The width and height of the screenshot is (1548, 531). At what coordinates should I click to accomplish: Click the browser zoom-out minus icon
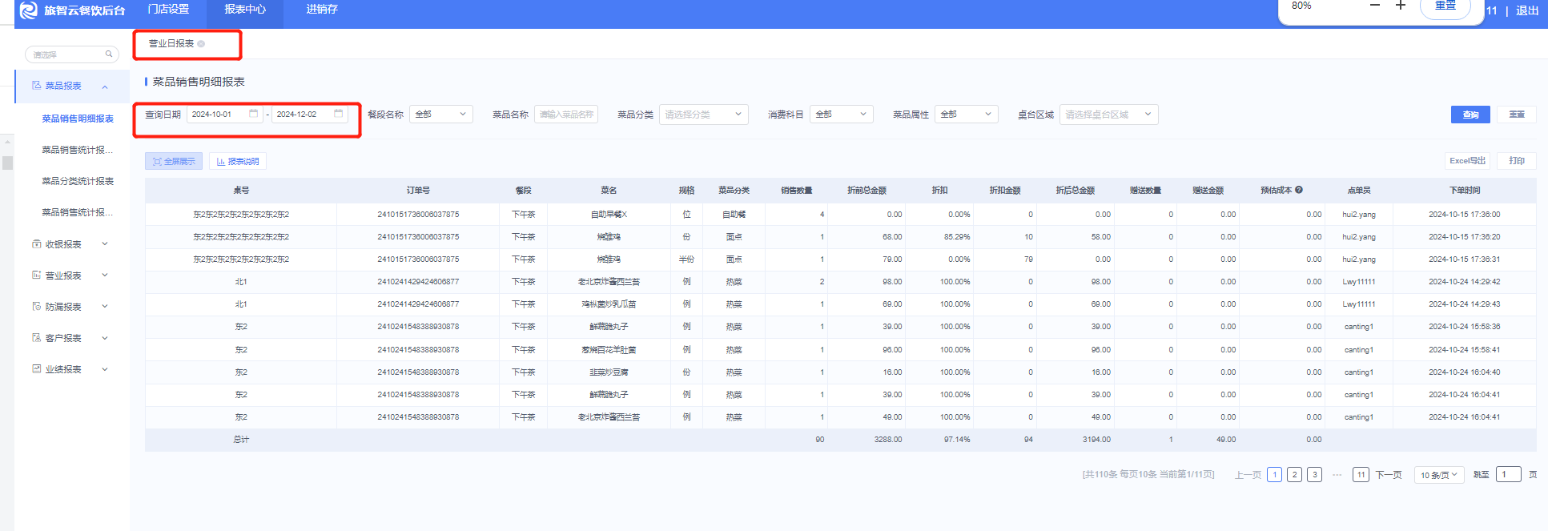pyautogui.click(x=1375, y=6)
